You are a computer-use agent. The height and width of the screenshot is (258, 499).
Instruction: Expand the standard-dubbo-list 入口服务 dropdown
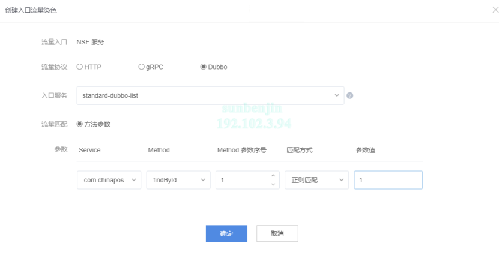[210, 95]
